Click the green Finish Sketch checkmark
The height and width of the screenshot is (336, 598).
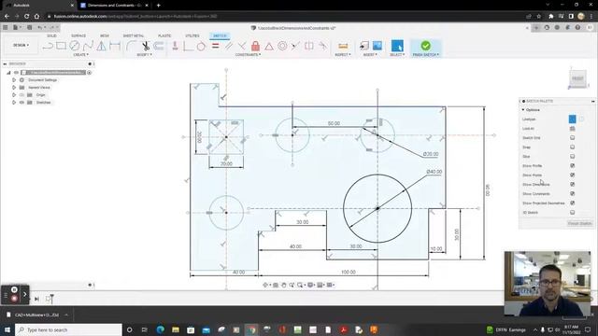click(x=426, y=46)
